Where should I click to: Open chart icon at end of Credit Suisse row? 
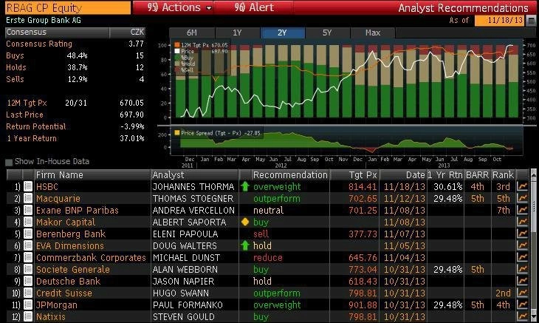pos(522,293)
